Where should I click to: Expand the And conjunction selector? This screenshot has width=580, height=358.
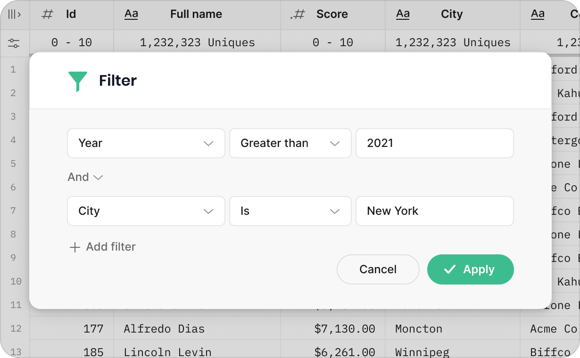click(85, 177)
